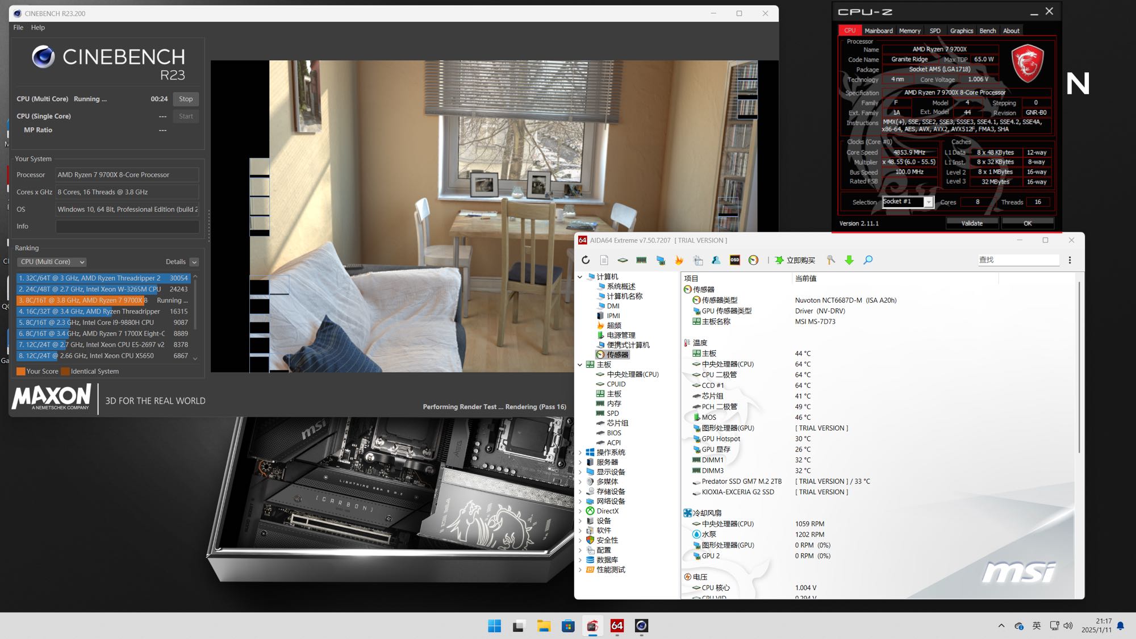Click the magnifier search icon in AIDA64

pyautogui.click(x=868, y=260)
